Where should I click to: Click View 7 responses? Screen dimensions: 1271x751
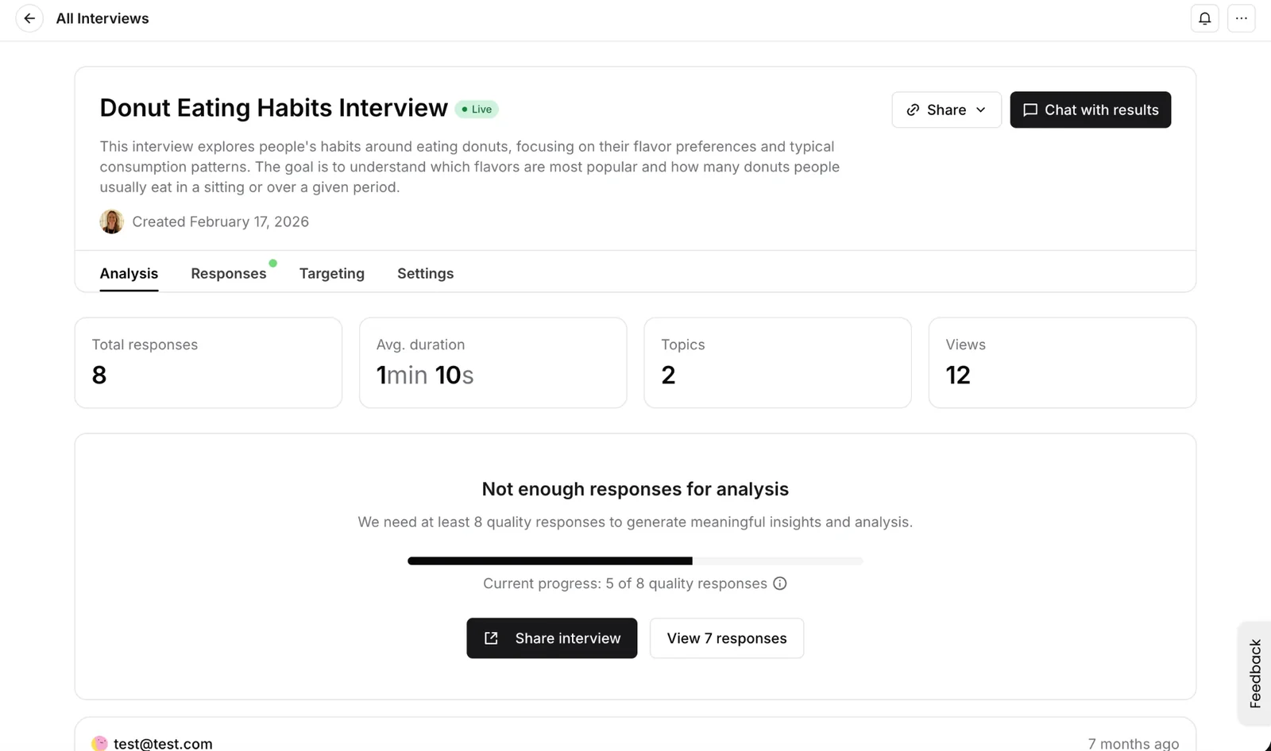click(x=727, y=638)
